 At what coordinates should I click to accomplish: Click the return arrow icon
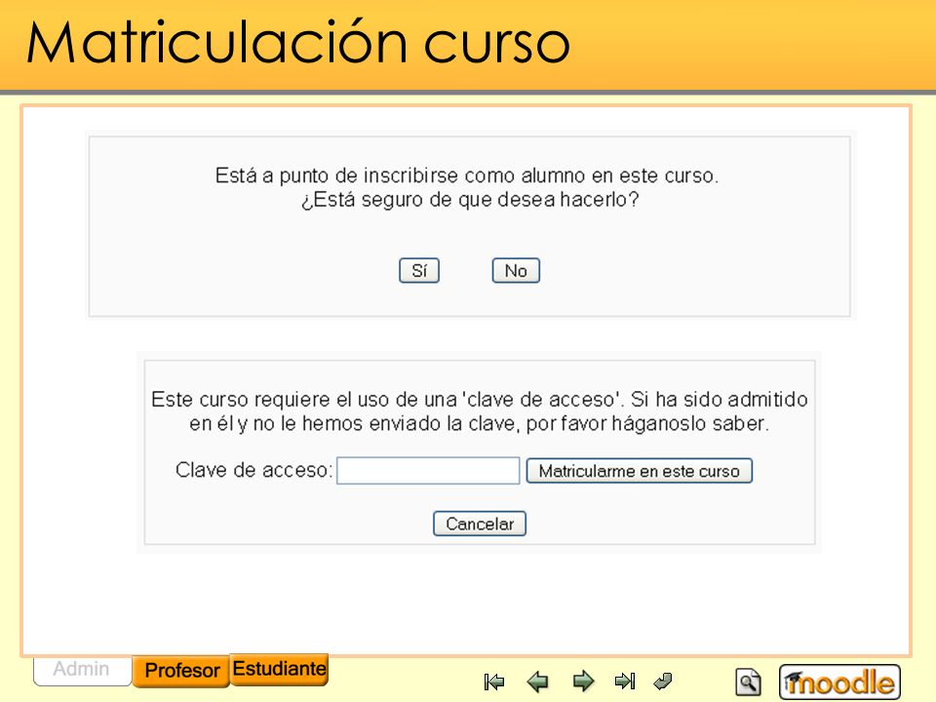[663, 682]
